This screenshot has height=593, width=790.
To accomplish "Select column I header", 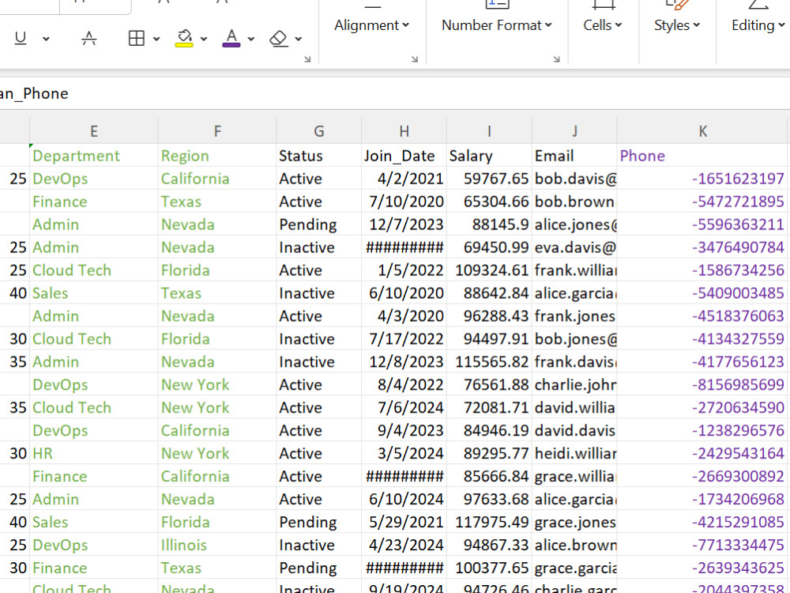I will (489, 131).
